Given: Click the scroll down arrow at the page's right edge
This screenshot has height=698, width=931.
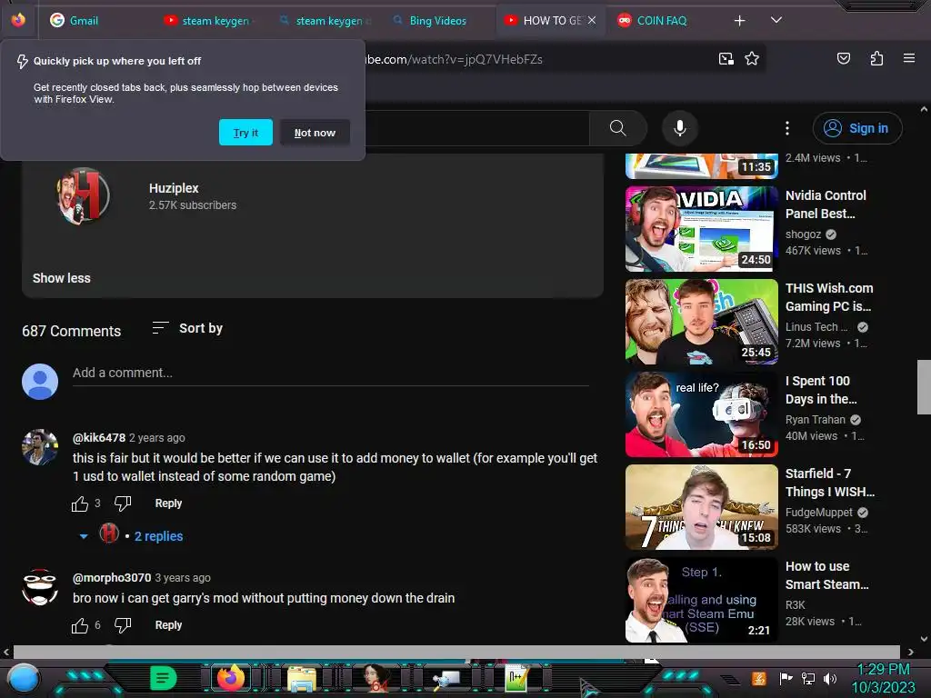Looking at the screenshot, I should 924,639.
